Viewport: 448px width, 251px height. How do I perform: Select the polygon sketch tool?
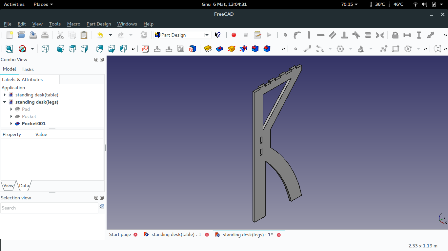[x=408, y=48]
